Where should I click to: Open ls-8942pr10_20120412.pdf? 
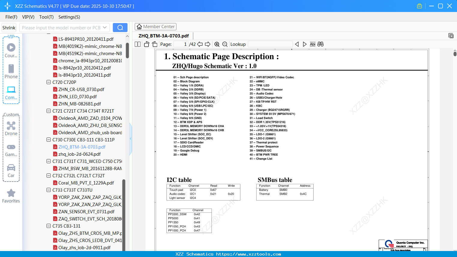tap(85, 68)
